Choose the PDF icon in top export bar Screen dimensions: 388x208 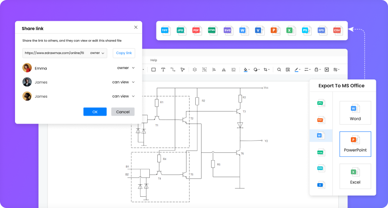[197, 30]
